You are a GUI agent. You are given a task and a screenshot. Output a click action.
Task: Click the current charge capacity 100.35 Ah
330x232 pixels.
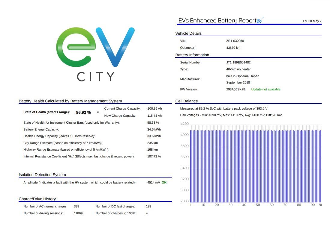[x=155, y=109]
